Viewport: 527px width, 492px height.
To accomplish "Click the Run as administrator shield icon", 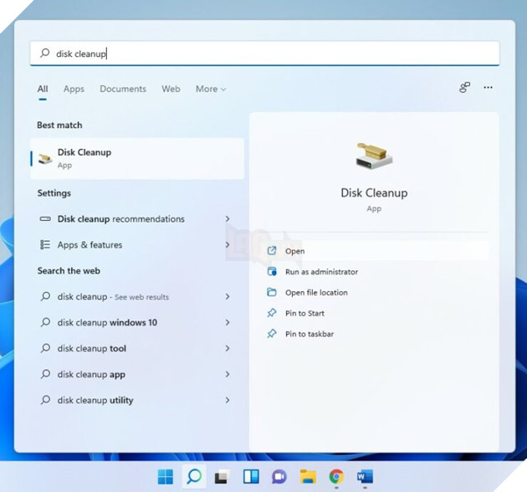I will (272, 271).
